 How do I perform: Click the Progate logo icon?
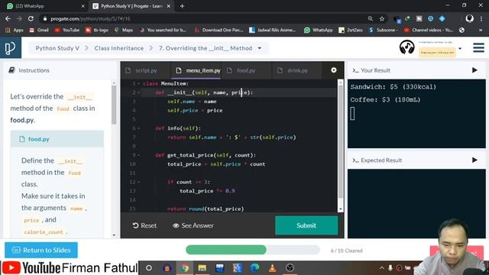[10, 48]
